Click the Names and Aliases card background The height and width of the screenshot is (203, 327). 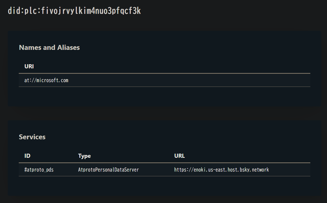click(x=164, y=96)
